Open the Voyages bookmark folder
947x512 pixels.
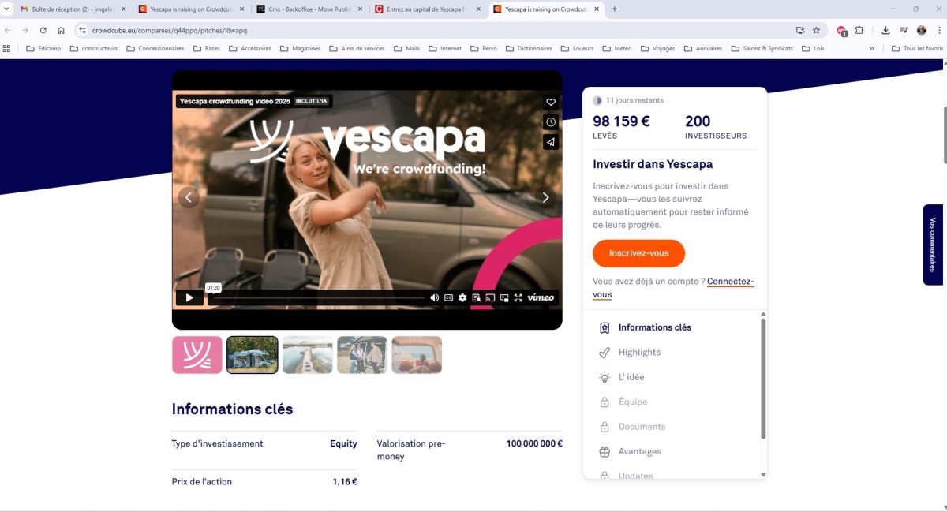(657, 48)
